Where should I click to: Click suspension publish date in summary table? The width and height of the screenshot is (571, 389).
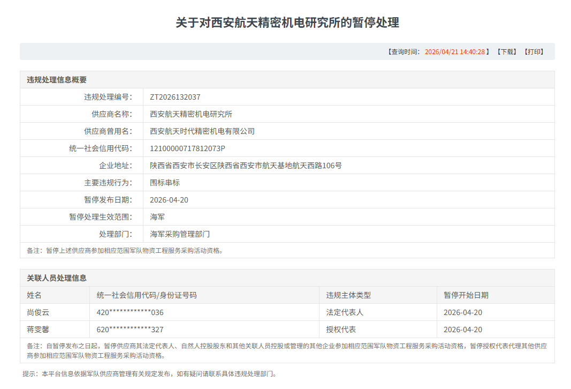pos(169,200)
